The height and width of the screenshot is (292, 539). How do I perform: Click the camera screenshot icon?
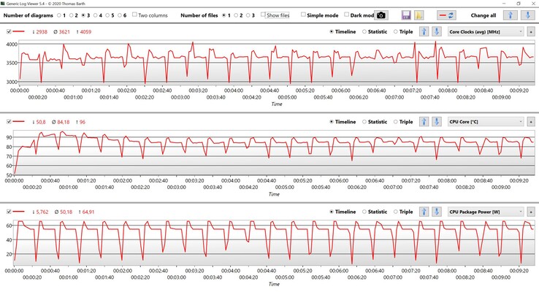click(x=382, y=15)
